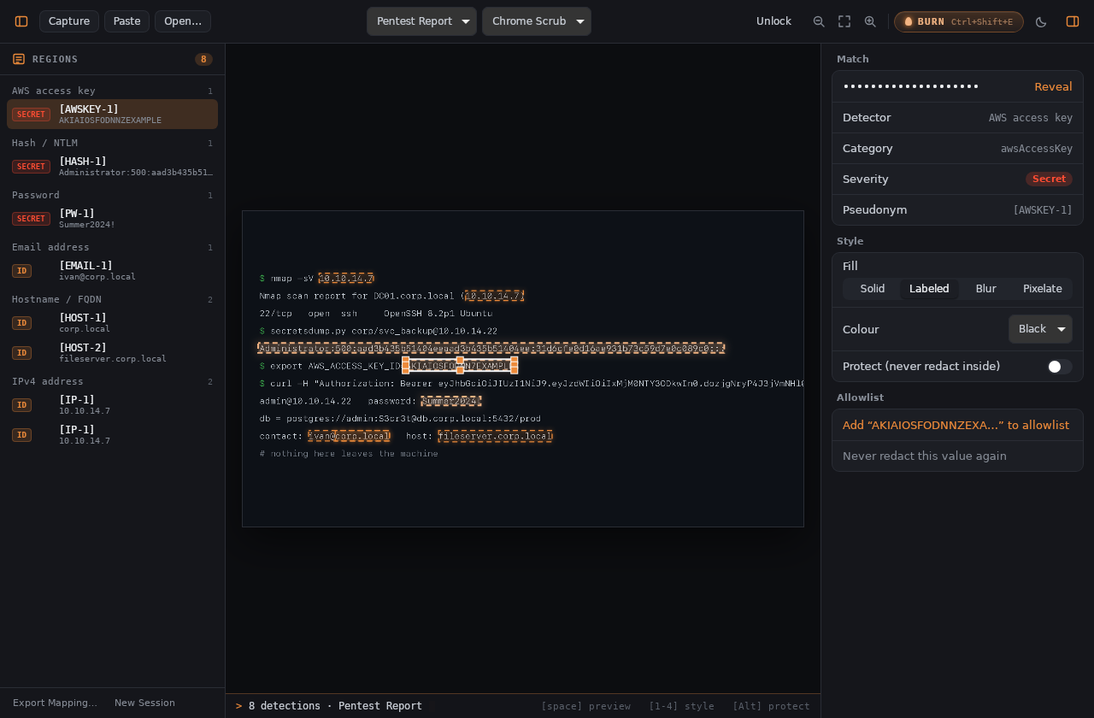Click Export Mapping…
Image resolution: width=1094 pixels, height=718 pixels.
55,703
